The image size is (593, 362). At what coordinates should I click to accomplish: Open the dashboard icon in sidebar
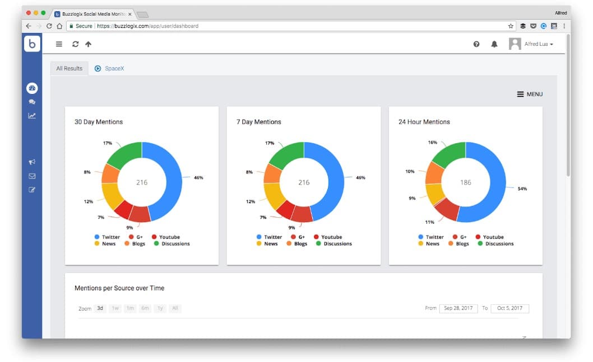click(x=32, y=88)
